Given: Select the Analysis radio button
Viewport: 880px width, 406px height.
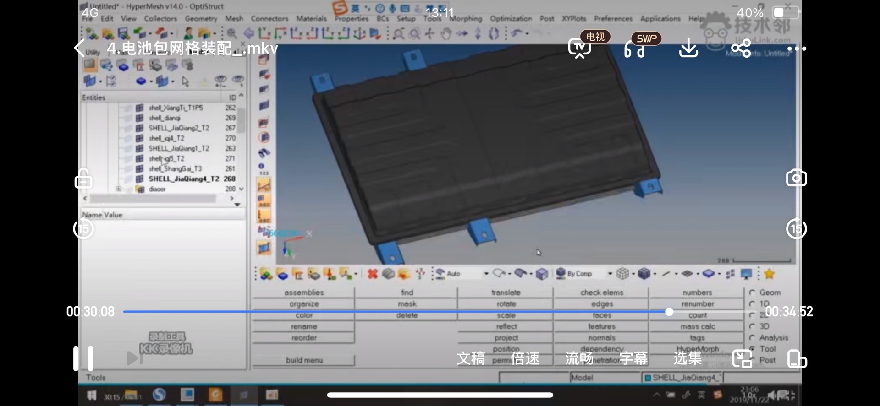Looking at the screenshot, I should point(752,338).
